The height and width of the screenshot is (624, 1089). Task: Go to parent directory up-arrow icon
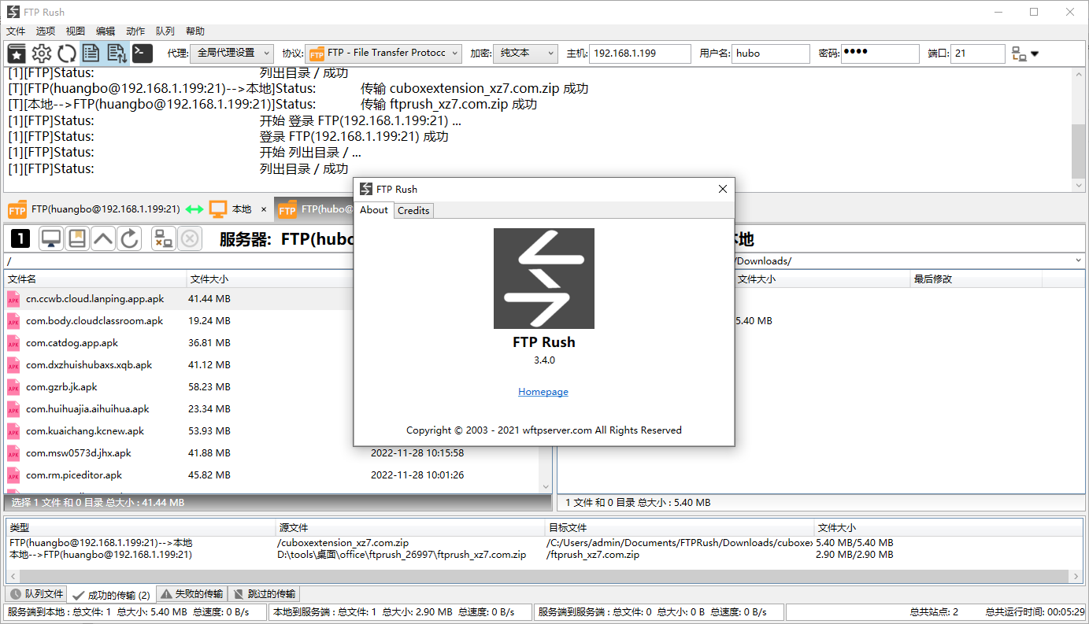click(x=103, y=238)
